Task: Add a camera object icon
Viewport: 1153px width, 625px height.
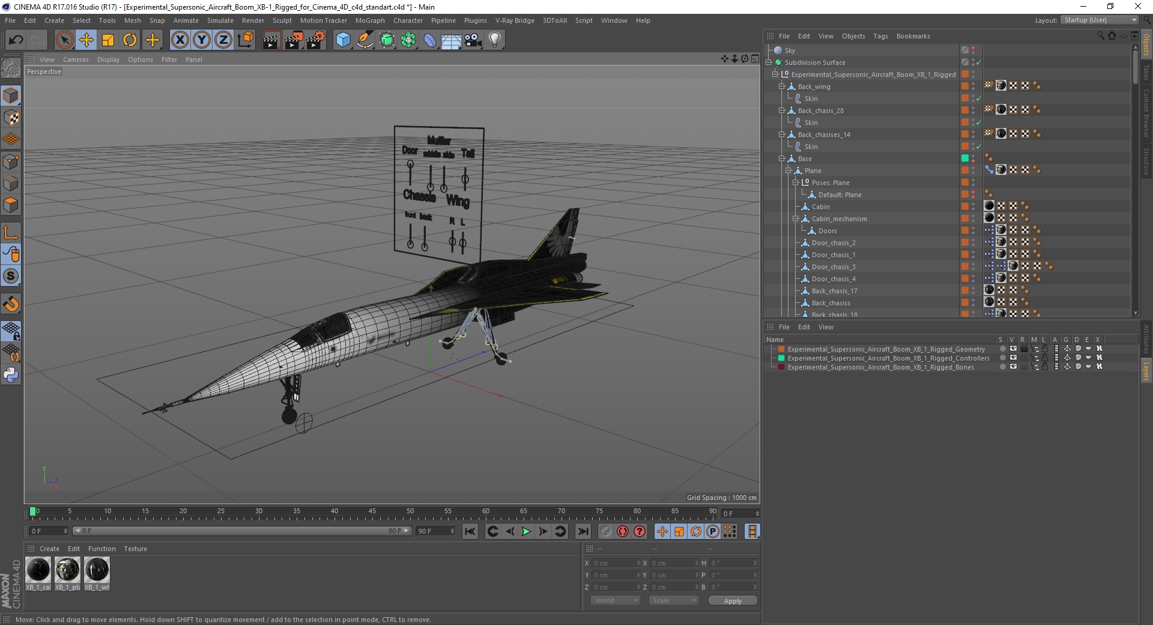Action: click(x=473, y=40)
